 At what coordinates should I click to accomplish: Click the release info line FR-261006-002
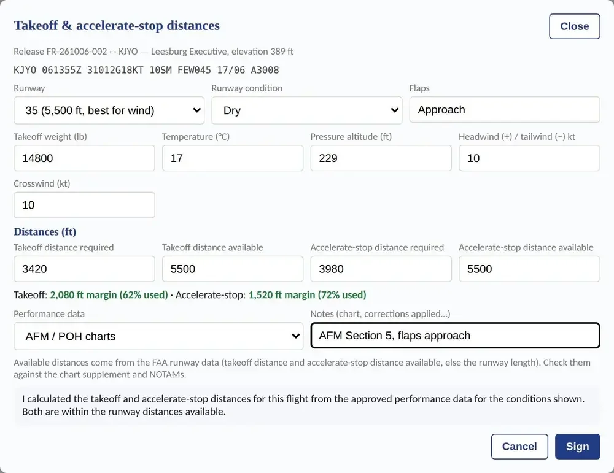153,52
